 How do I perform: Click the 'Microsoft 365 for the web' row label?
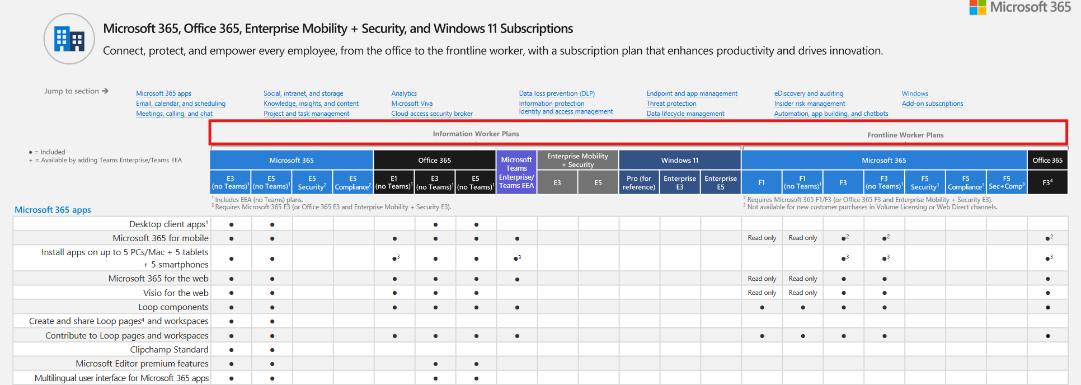point(158,279)
